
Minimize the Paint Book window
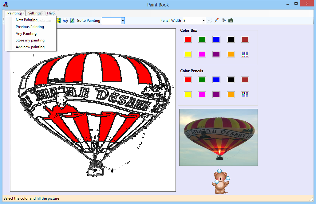tap(288, 4)
